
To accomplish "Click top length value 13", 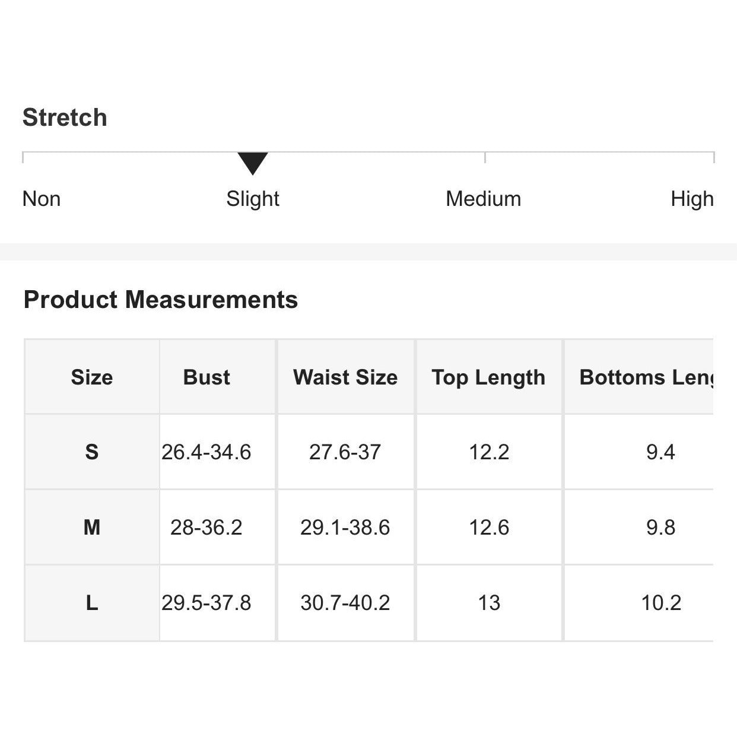I will click(489, 603).
